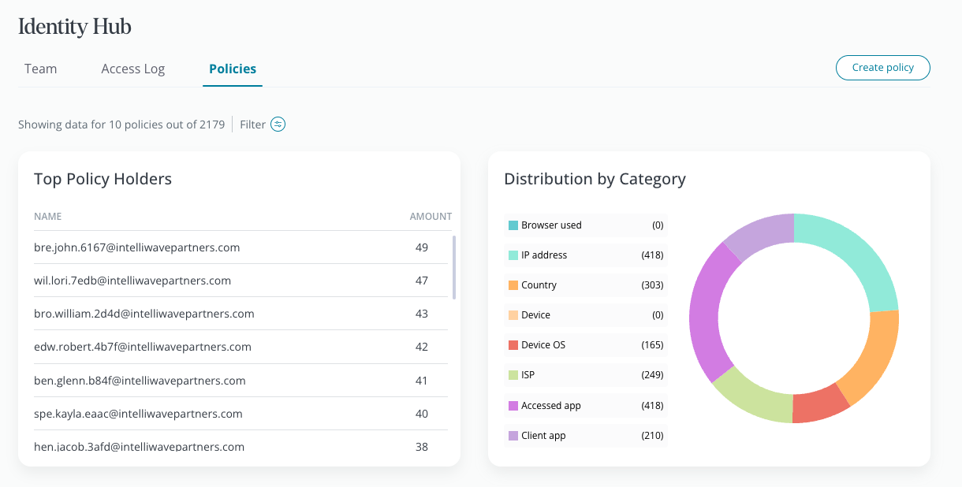Select wil.lori.7edb policy holder row
The width and height of the screenshot is (962, 487).
pos(132,281)
